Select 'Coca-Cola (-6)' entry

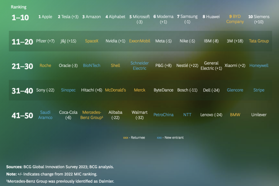68,115
